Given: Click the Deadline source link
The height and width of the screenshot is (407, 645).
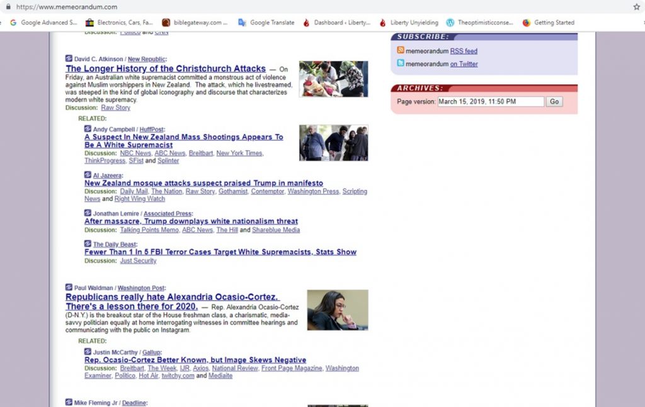Looking at the screenshot, I should pos(134,403).
